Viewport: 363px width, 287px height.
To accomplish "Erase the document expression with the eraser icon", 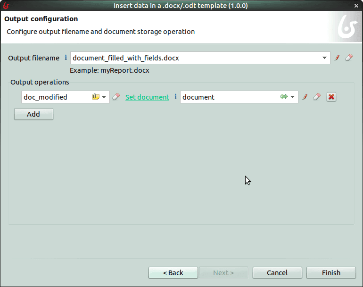I will point(317,97).
